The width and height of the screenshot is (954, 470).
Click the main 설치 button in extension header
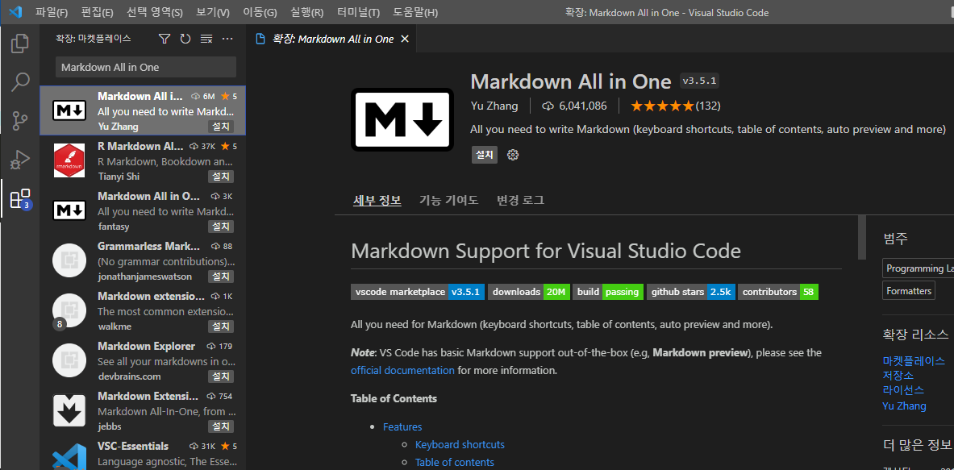[485, 155]
